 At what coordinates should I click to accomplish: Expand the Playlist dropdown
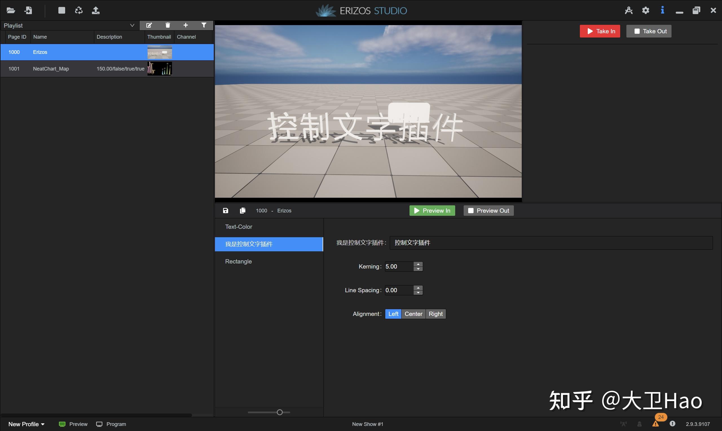click(x=132, y=25)
